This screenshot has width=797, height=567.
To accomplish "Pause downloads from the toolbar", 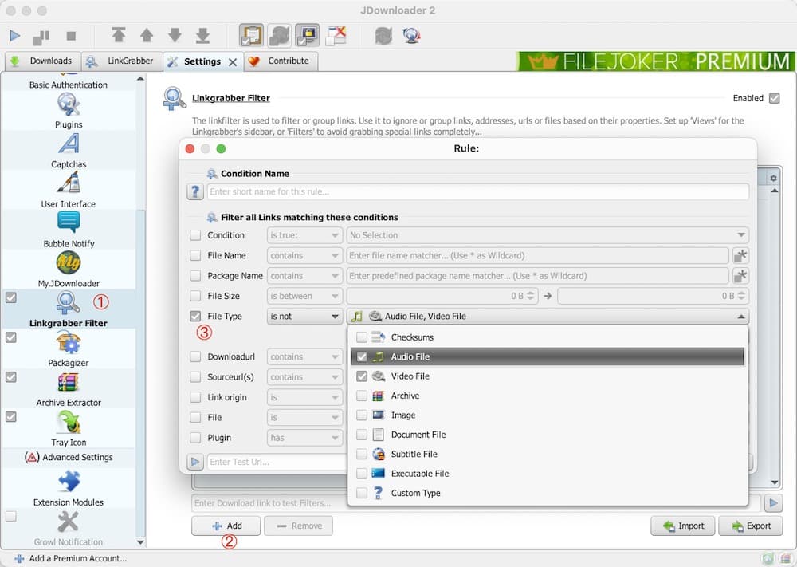I will pyautogui.click(x=41, y=37).
